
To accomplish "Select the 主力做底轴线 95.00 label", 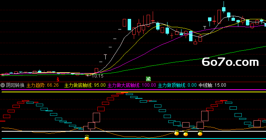I will click(x=85, y=85).
